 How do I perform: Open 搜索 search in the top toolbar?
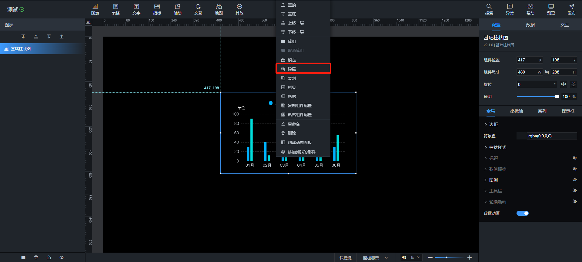pos(489,9)
